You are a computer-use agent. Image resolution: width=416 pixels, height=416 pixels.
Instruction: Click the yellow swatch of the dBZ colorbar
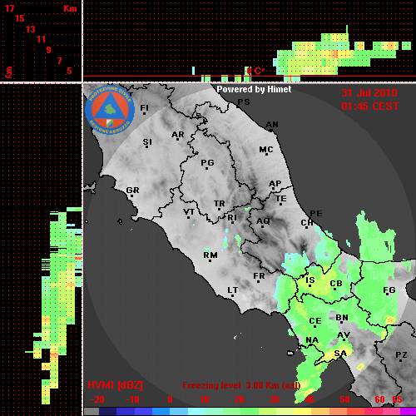(303, 412)
